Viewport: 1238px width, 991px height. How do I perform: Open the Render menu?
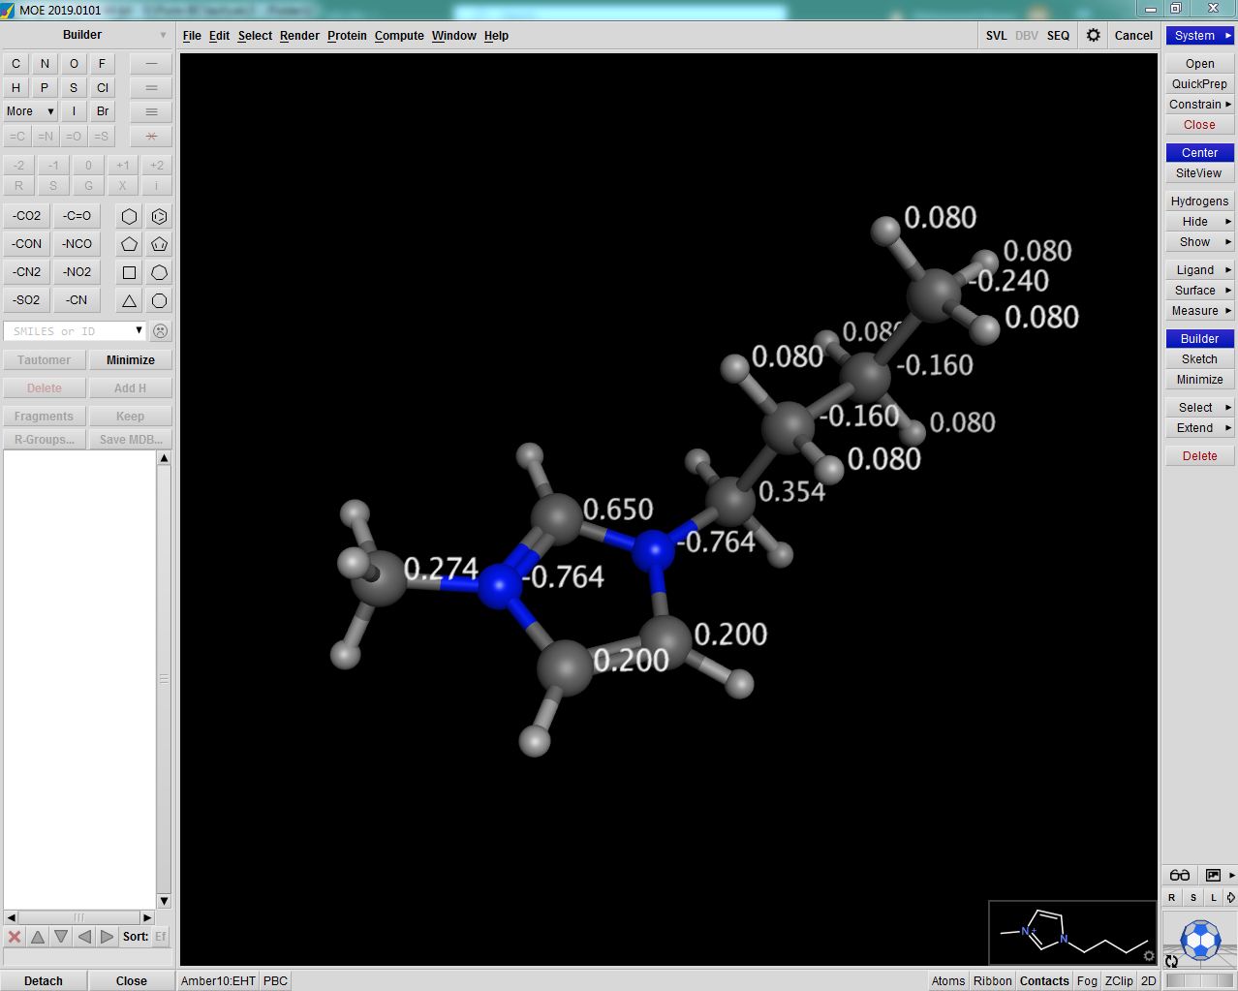299,36
